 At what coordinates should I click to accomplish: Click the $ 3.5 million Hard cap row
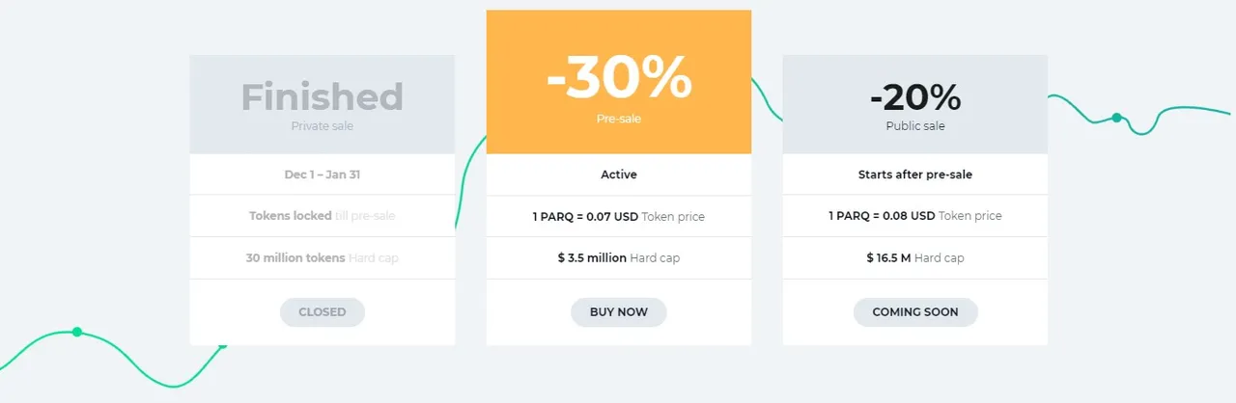(x=619, y=257)
